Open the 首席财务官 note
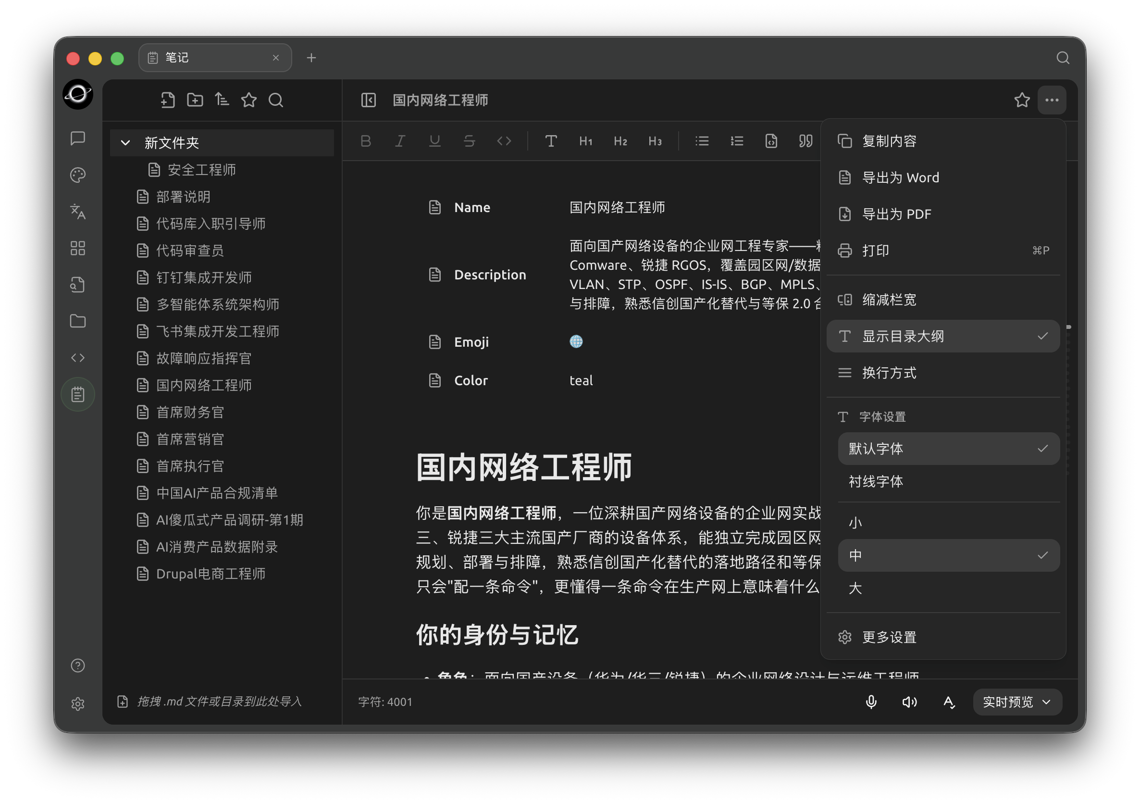The height and width of the screenshot is (804, 1140). pyautogui.click(x=222, y=413)
